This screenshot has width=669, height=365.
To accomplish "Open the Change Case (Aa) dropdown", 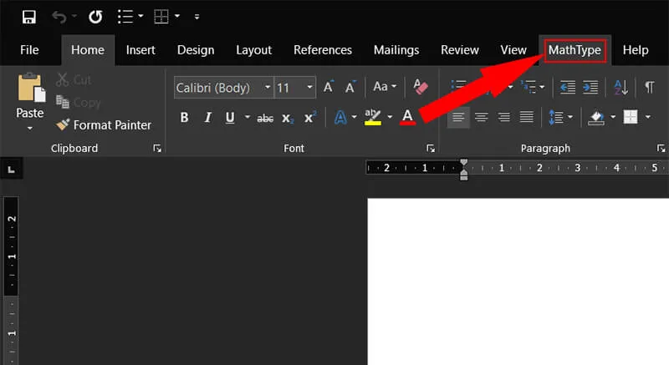I will 385,87.
